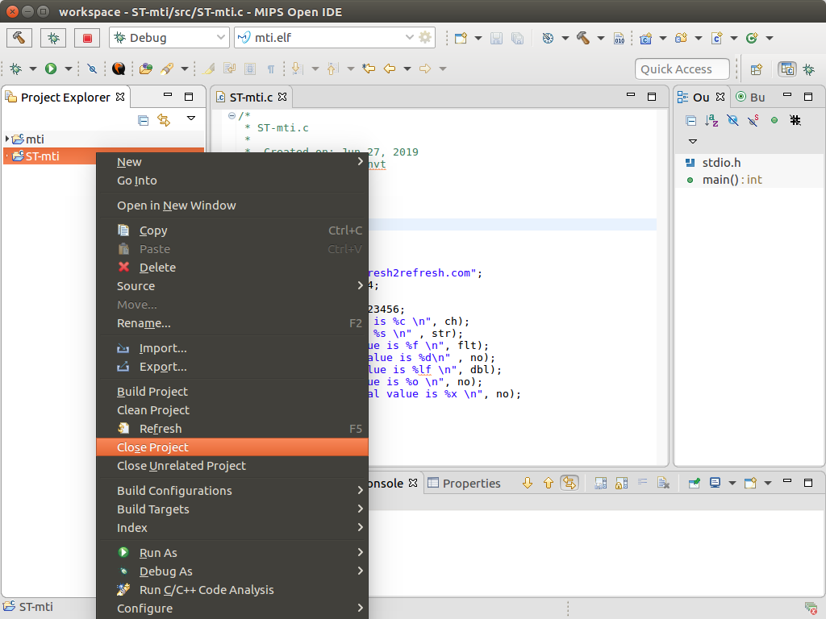Select stdio.h in the Outline
This screenshot has height=619, width=826.
pos(721,163)
